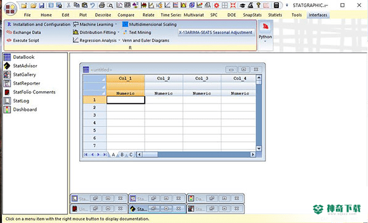Click X-13ARIMA-SEATS Seasonal Adjustment button
Viewport: 368px width, 223px height.
216,32
